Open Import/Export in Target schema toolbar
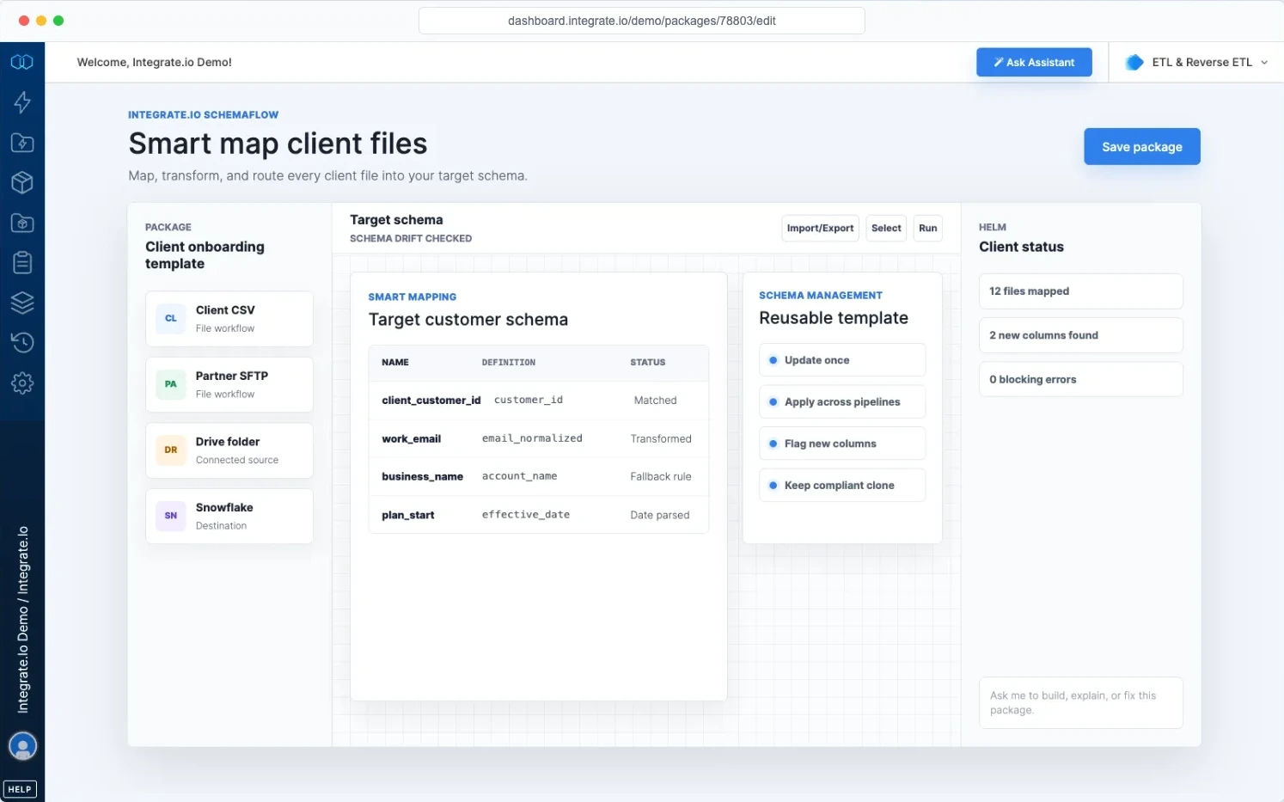Screen dimensions: 1284x802 [x=820, y=228]
